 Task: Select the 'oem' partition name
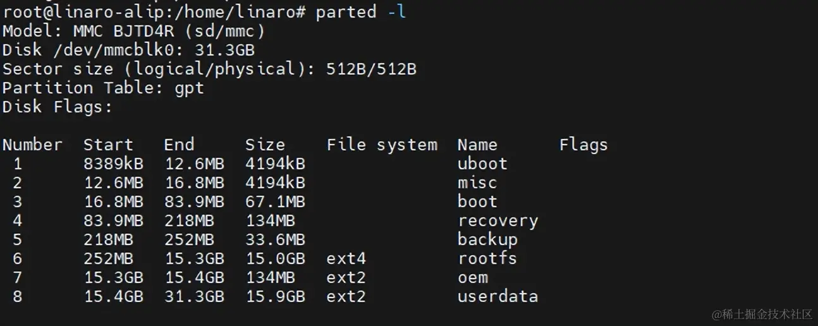[x=473, y=277]
